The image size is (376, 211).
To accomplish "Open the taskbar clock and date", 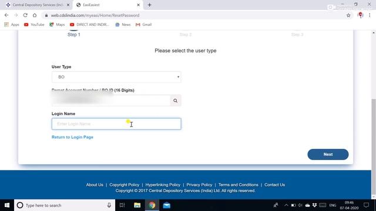I will [x=349, y=205].
